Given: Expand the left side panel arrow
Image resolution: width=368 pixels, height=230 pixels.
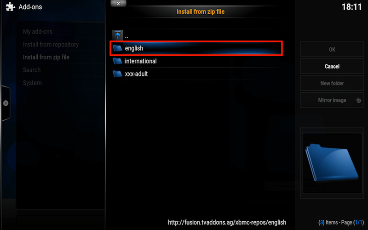Looking at the screenshot, I should tap(6, 103).
